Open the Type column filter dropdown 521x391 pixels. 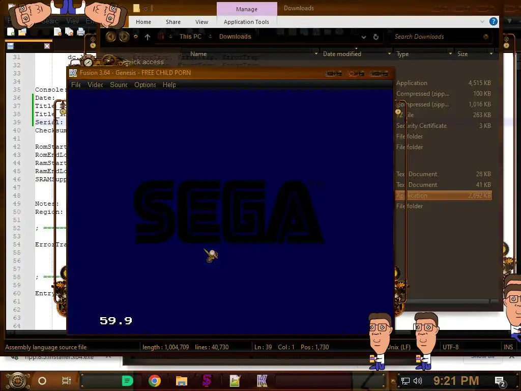click(x=450, y=53)
